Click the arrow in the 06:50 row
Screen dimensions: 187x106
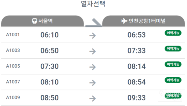point(93,51)
